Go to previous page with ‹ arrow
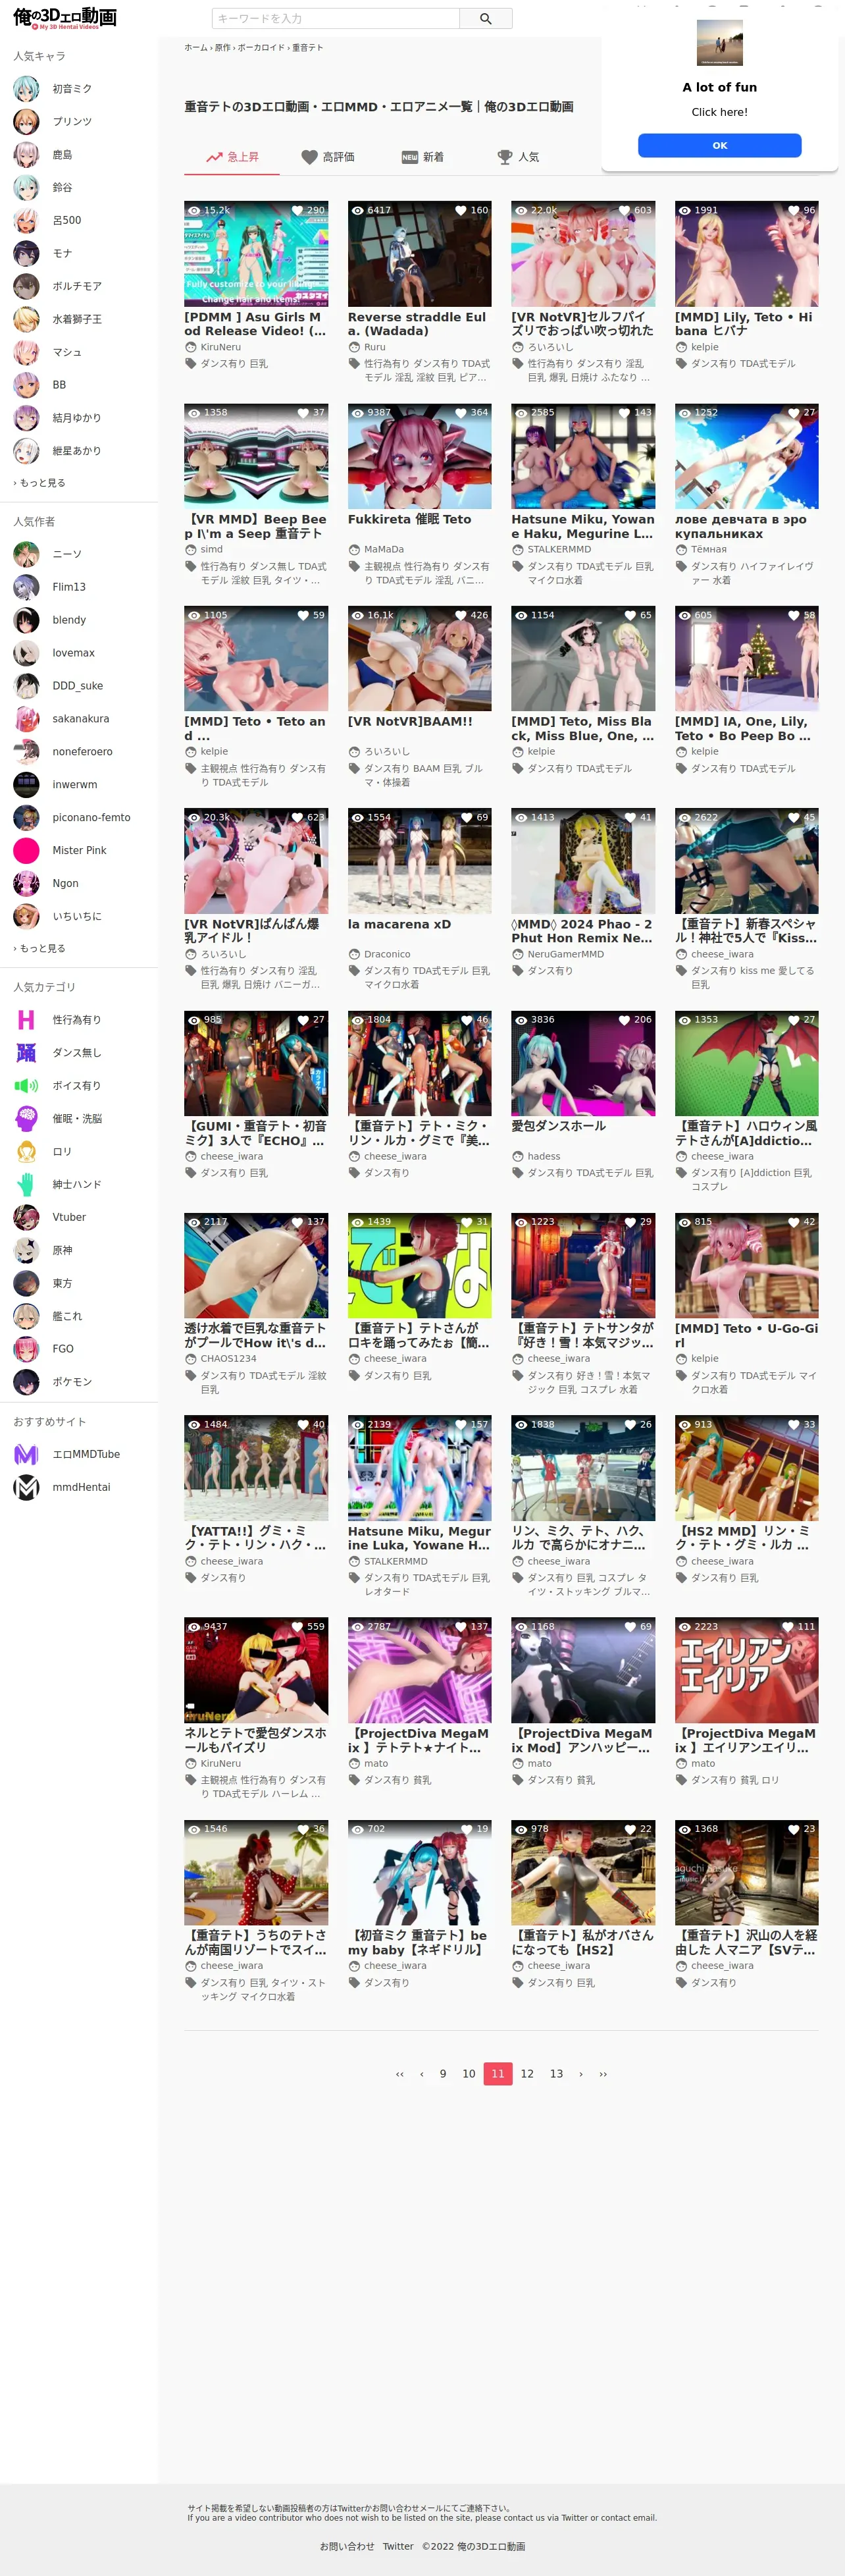 (422, 2074)
